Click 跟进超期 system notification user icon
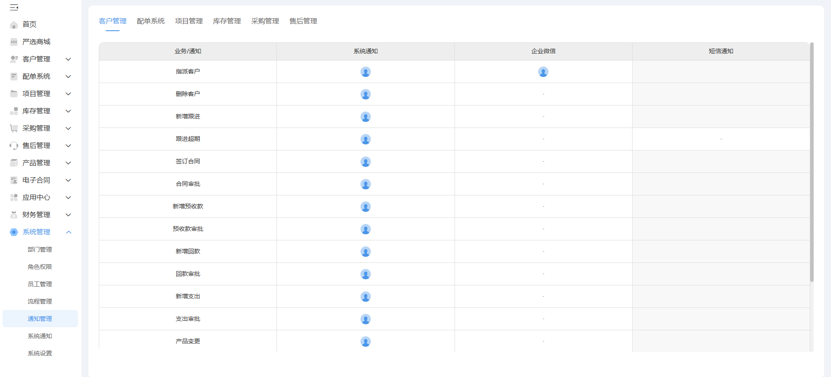831x377 pixels. (x=366, y=139)
